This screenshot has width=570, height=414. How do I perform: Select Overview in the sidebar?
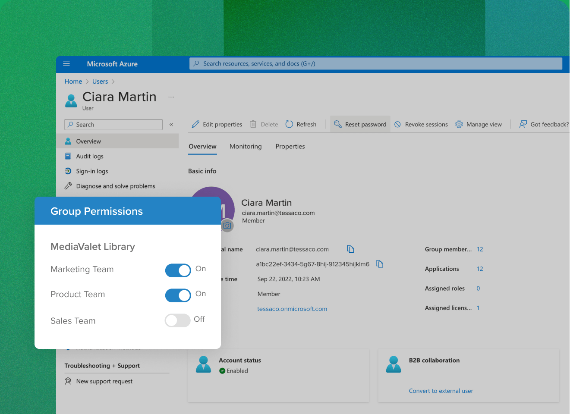pos(117,141)
